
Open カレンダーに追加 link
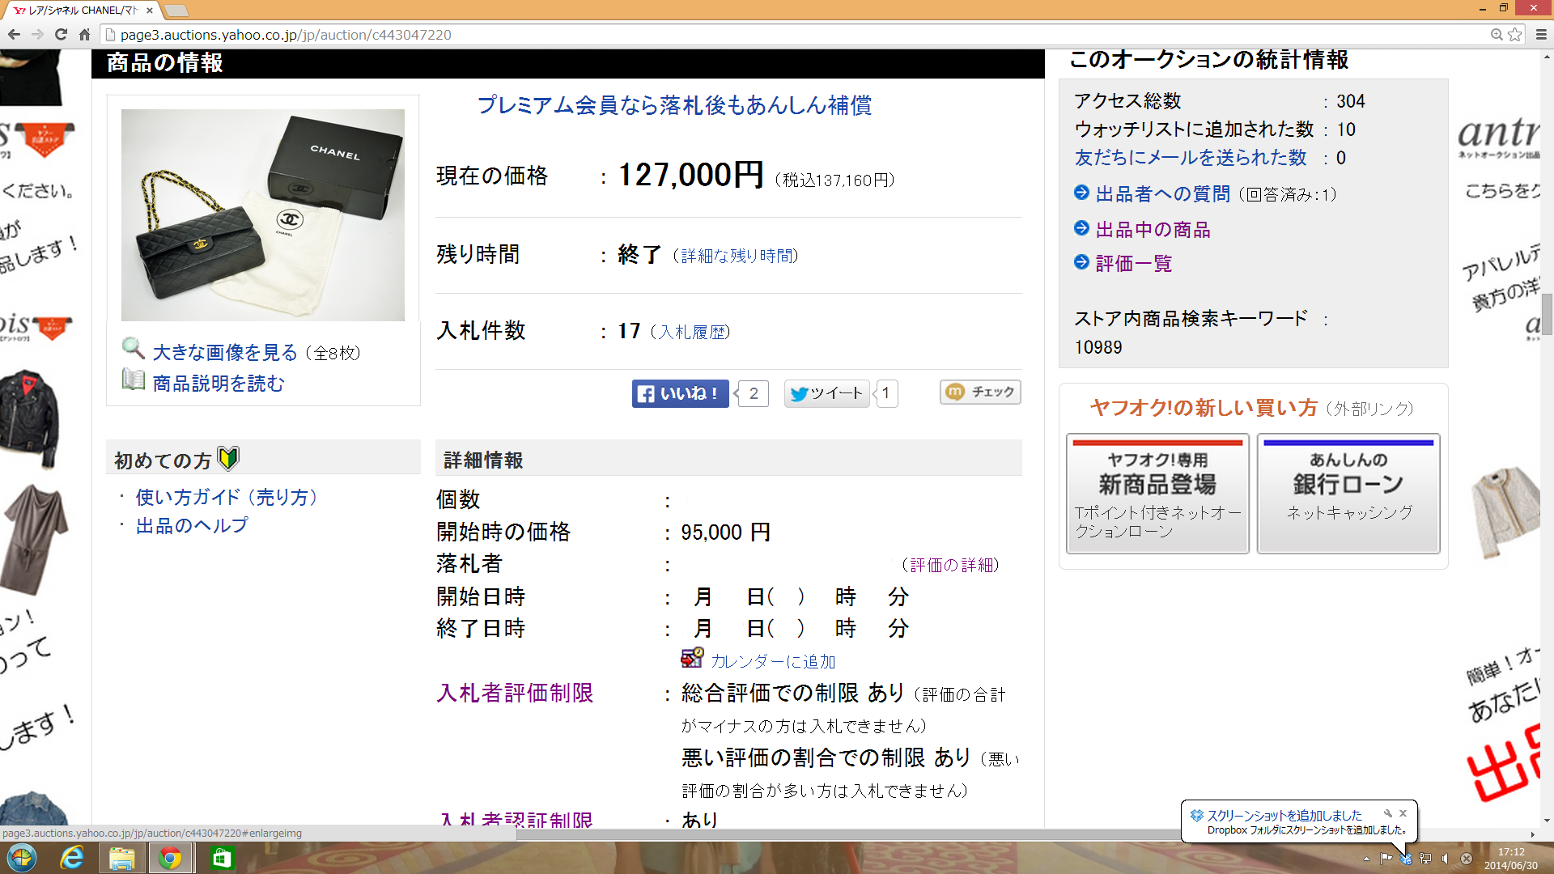coord(773,662)
